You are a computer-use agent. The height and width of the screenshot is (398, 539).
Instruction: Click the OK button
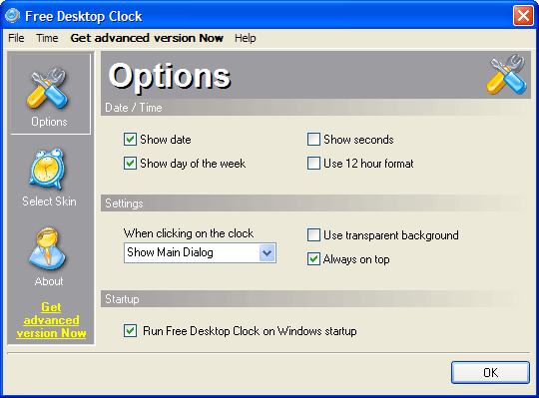pyautogui.click(x=490, y=372)
